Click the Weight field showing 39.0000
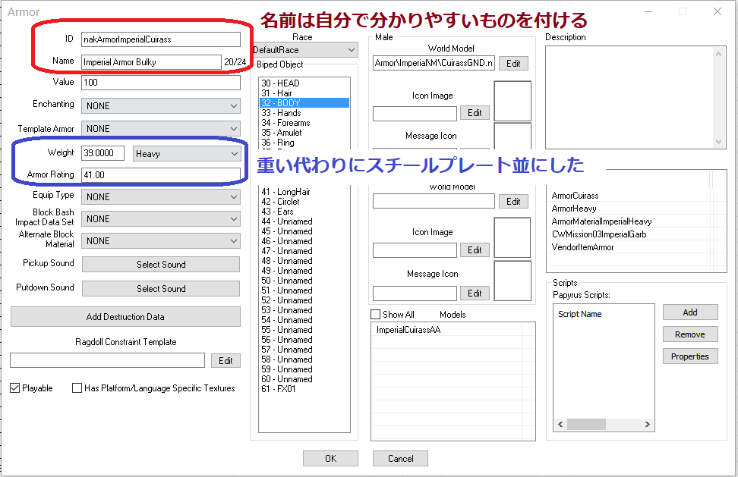This screenshot has height=477, width=738. tap(103, 153)
